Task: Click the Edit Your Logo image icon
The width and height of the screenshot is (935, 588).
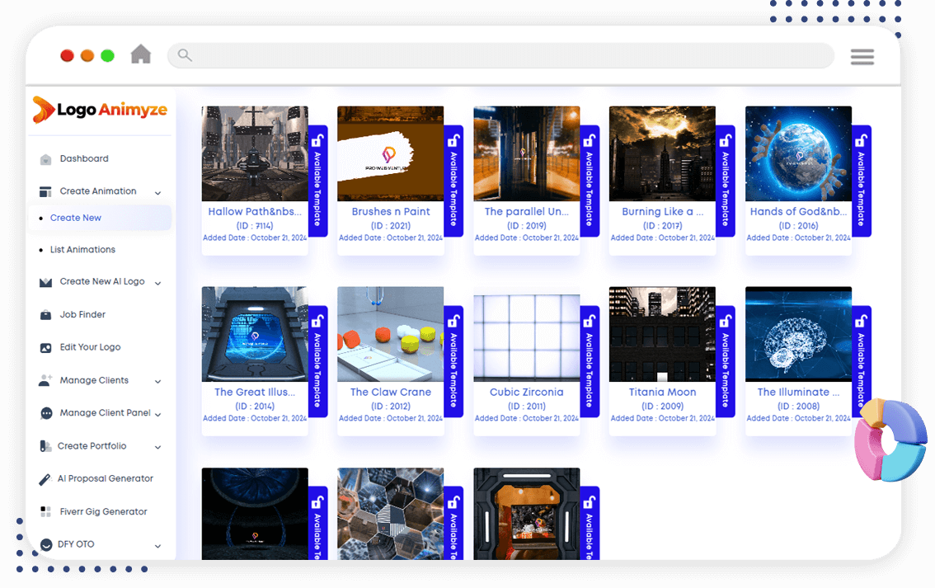Action: 45,348
